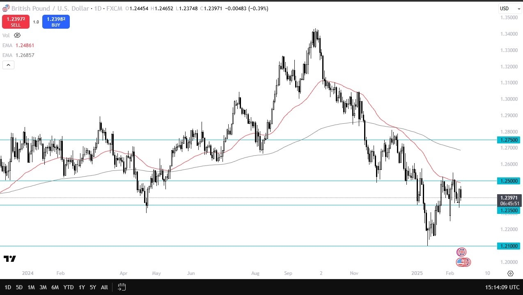Switch to the 5D timeframe
The height and width of the screenshot is (295, 523).
click(x=18, y=287)
